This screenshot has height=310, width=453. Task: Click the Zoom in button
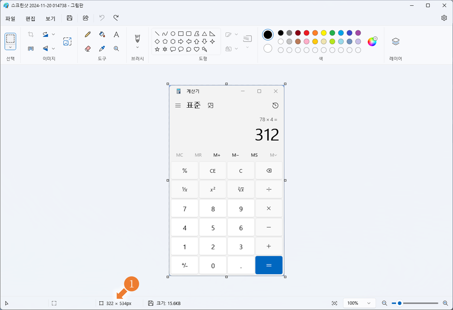(x=445, y=303)
